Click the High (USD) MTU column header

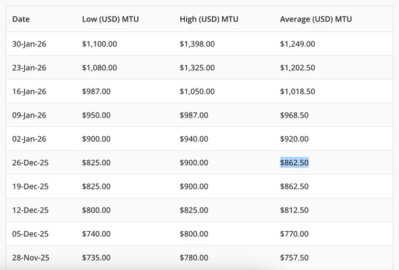(209, 19)
